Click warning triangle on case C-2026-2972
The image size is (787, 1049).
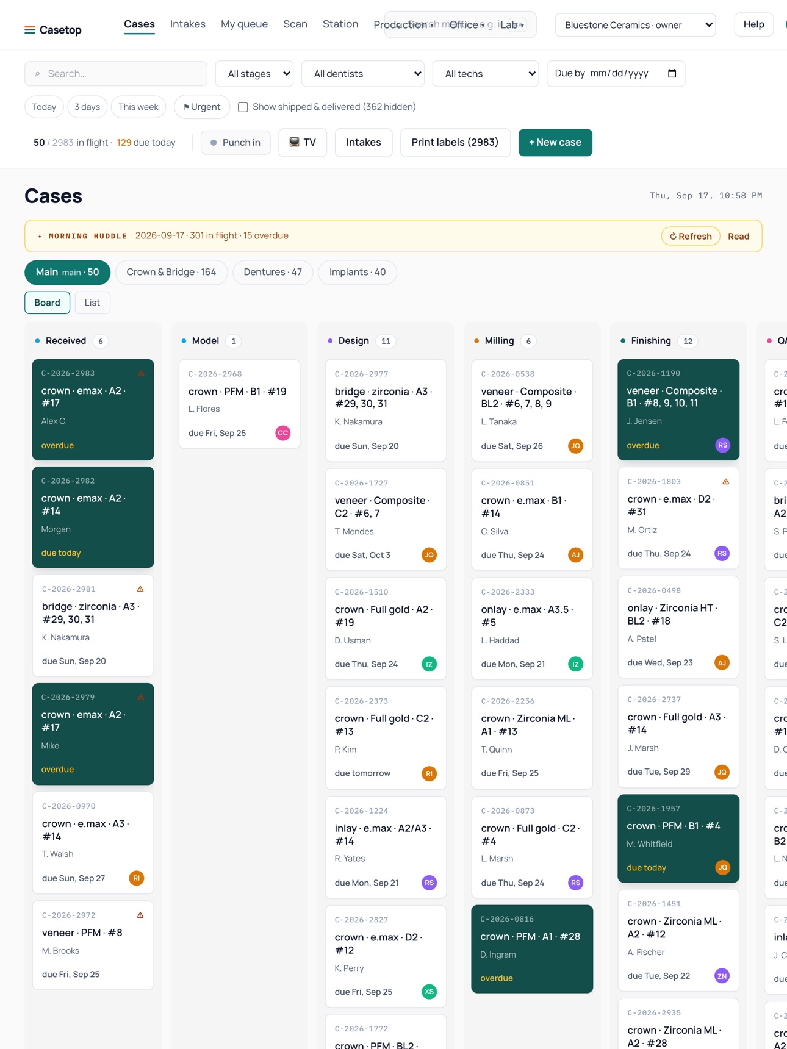tap(140, 915)
